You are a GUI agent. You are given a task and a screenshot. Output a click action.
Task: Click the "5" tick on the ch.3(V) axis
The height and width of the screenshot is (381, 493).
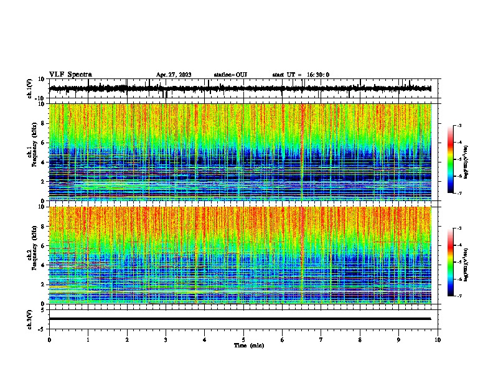44,310
